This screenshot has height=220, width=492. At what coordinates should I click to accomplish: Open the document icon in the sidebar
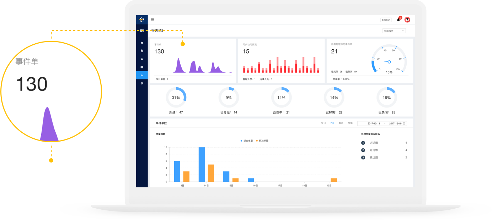(142, 51)
